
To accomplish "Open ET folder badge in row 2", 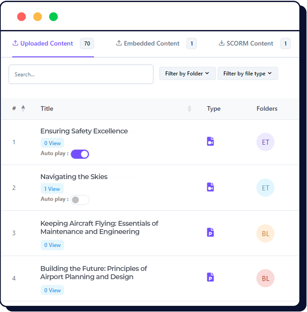I will pyautogui.click(x=265, y=188).
